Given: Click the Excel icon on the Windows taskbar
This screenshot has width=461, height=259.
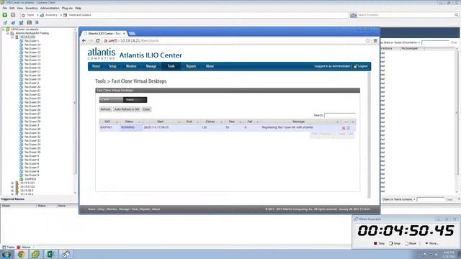Looking at the screenshot, I should point(50,254).
